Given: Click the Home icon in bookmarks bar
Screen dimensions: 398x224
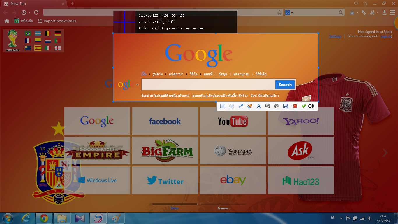Looking at the screenshot, I should coord(7,21).
